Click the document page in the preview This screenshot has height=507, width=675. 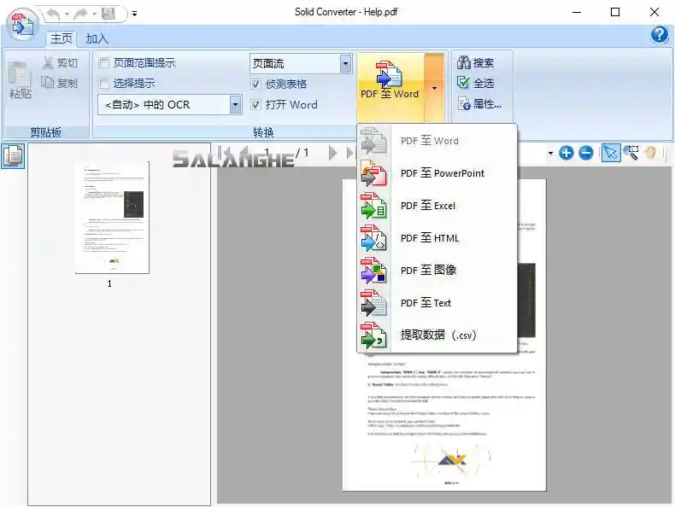tap(444, 335)
